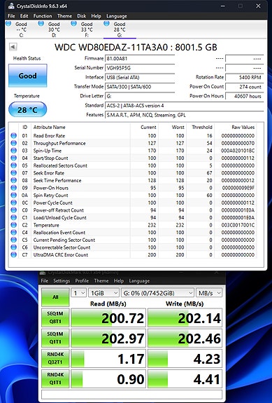
Task: Run the SEQ1M Q1T1 benchmark
Action: tap(55, 338)
